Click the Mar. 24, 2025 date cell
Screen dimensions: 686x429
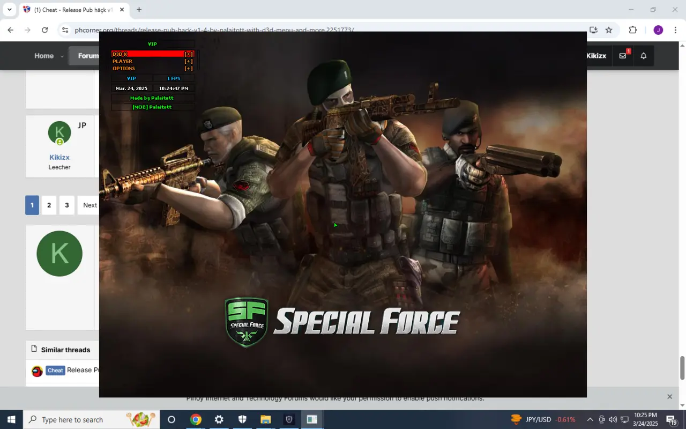tap(131, 88)
